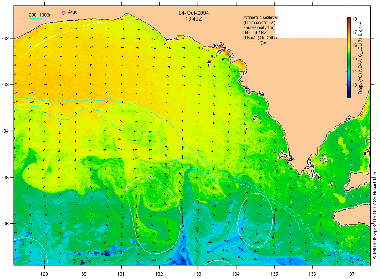This screenshot has width=380, height=279.
Task: Click the '16' label on temperature color bar
Action: (355, 45)
